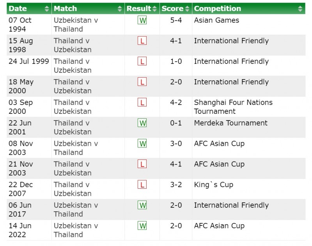Image resolution: width=312 pixels, height=246 pixels.
Task: Click the L result icon for 15 Aug 1998
Action: tap(142, 41)
